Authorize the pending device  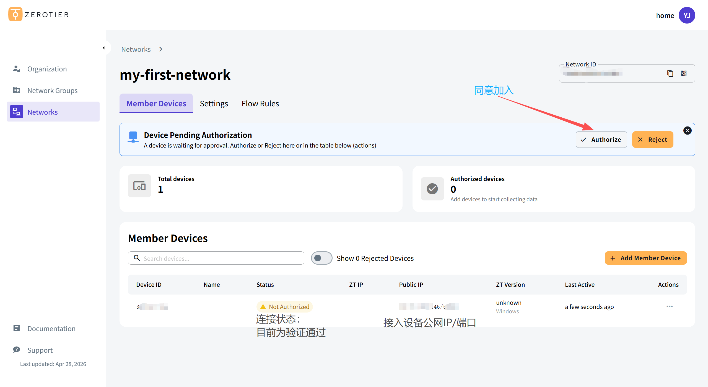[601, 140]
